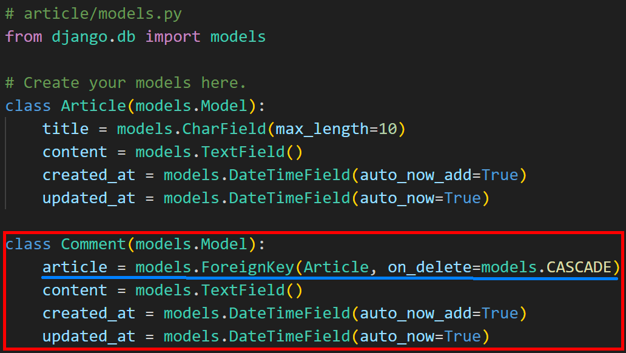Click 'ForeignKey' in the Comment class
The height and width of the screenshot is (353, 626).
pos(247,267)
